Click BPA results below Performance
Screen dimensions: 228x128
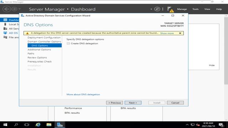coord(72,113)
